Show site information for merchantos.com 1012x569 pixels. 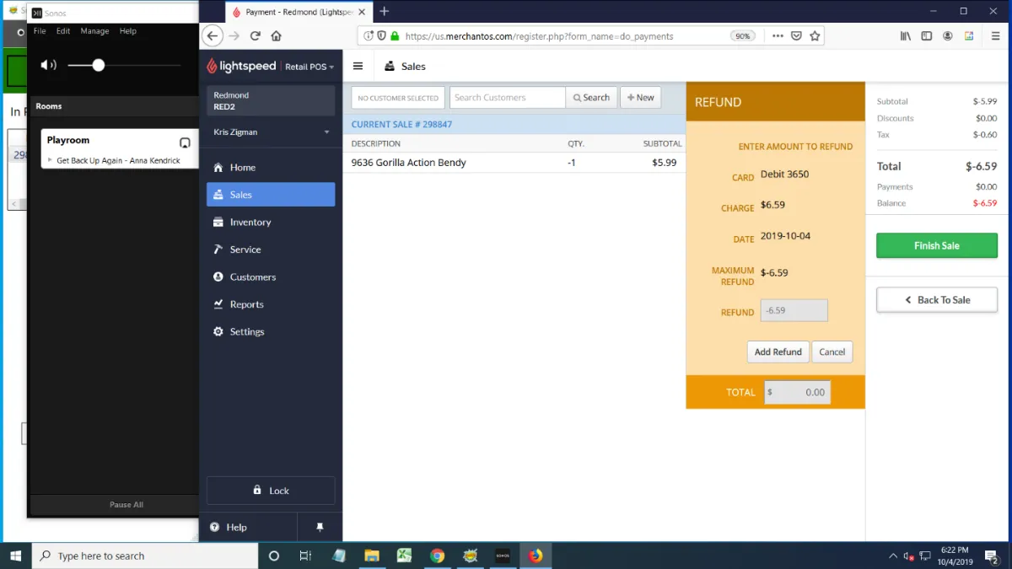(x=369, y=36)
